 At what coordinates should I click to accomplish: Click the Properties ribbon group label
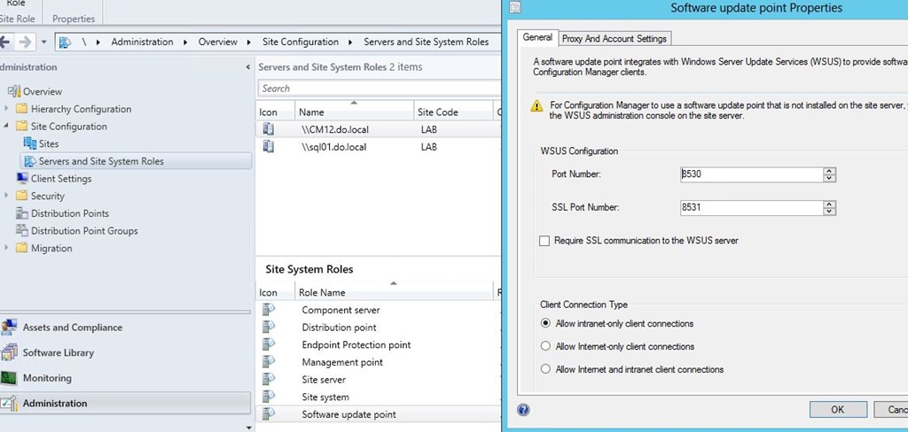click(74, 19)
